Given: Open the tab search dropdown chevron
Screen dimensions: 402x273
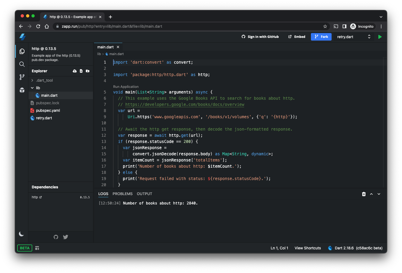Looking at the screenshot, I should point(381,17).
